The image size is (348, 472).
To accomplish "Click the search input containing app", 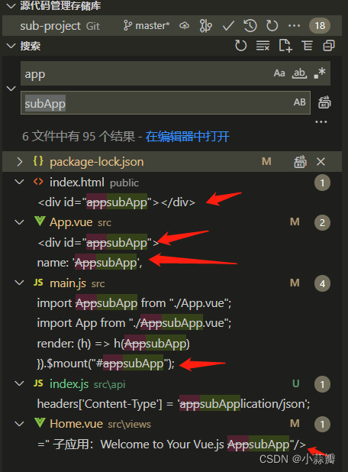I will point(147,73).
